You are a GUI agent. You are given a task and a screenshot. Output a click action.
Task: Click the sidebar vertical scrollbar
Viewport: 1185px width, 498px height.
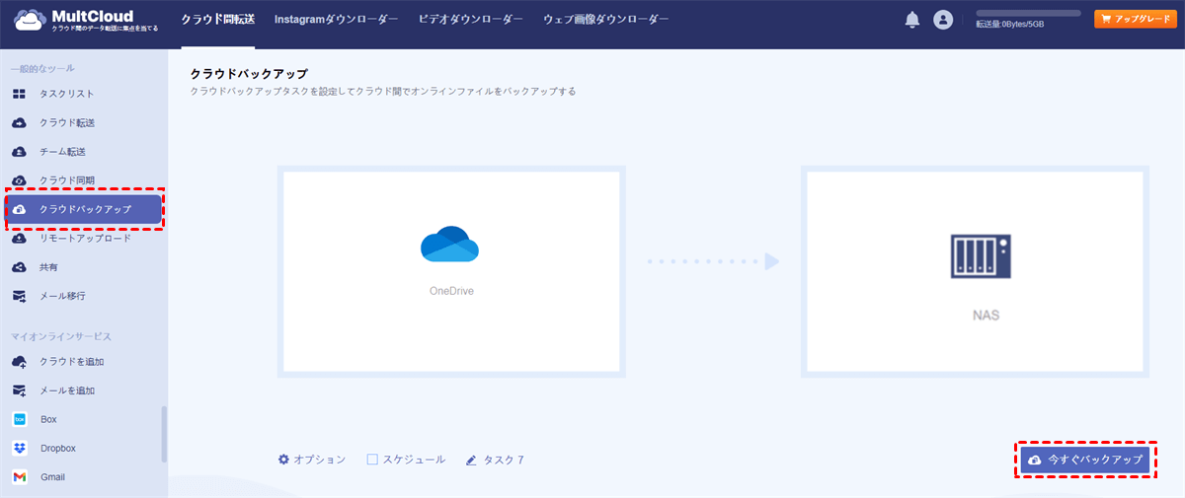pyautogui.click(x=164, y=434)
